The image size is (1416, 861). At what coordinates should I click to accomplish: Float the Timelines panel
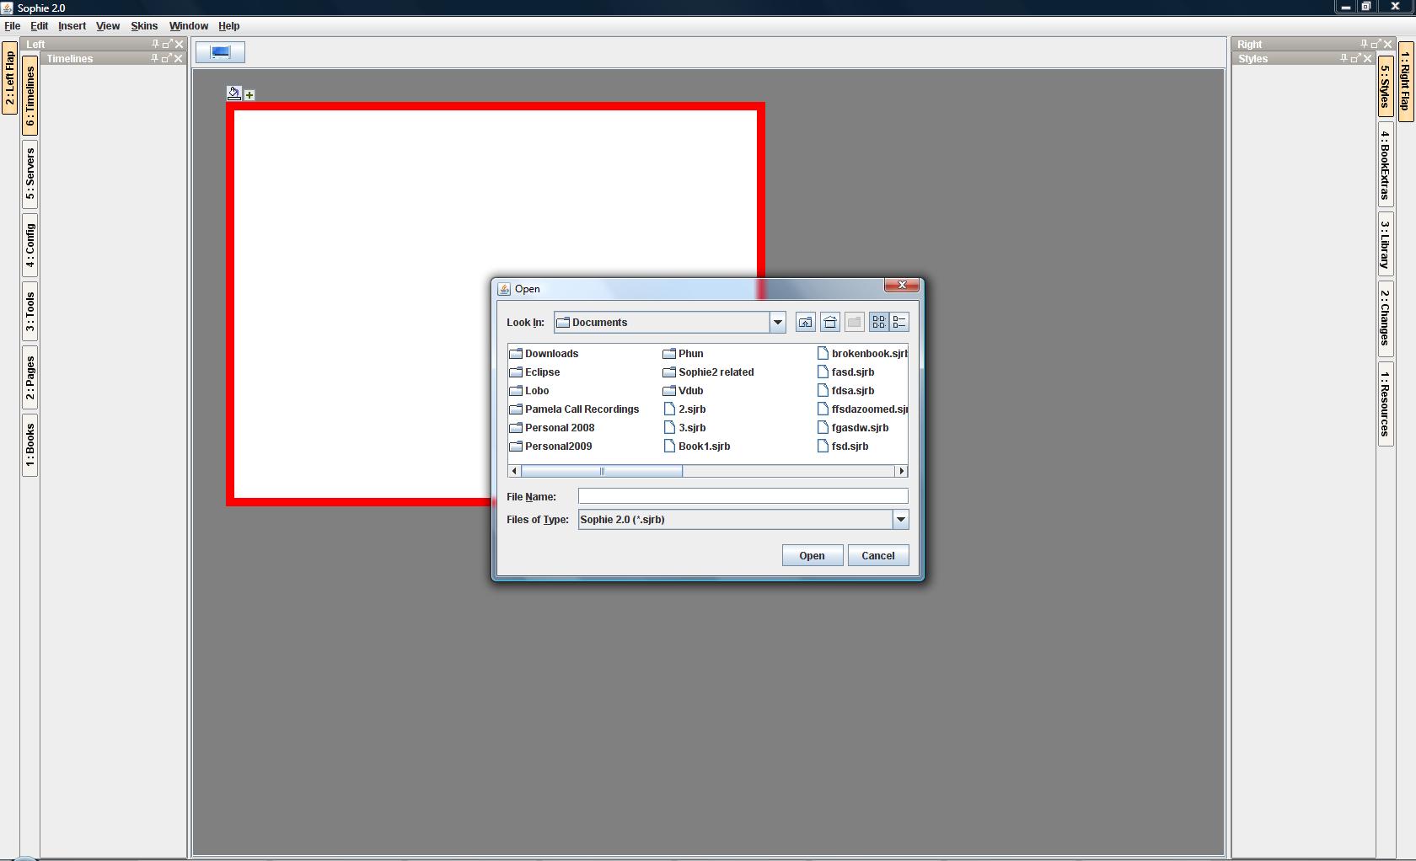pyautogui.click(x=166, y=58)
